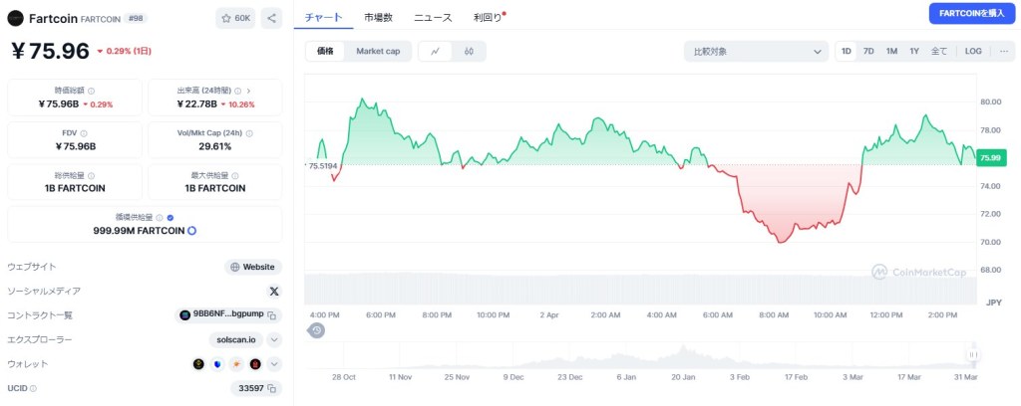Image resolution: width=1021 pixels, height=406 pixels.
Task: Click the blue shield wallet icon
Action: (x=217, y=364)
